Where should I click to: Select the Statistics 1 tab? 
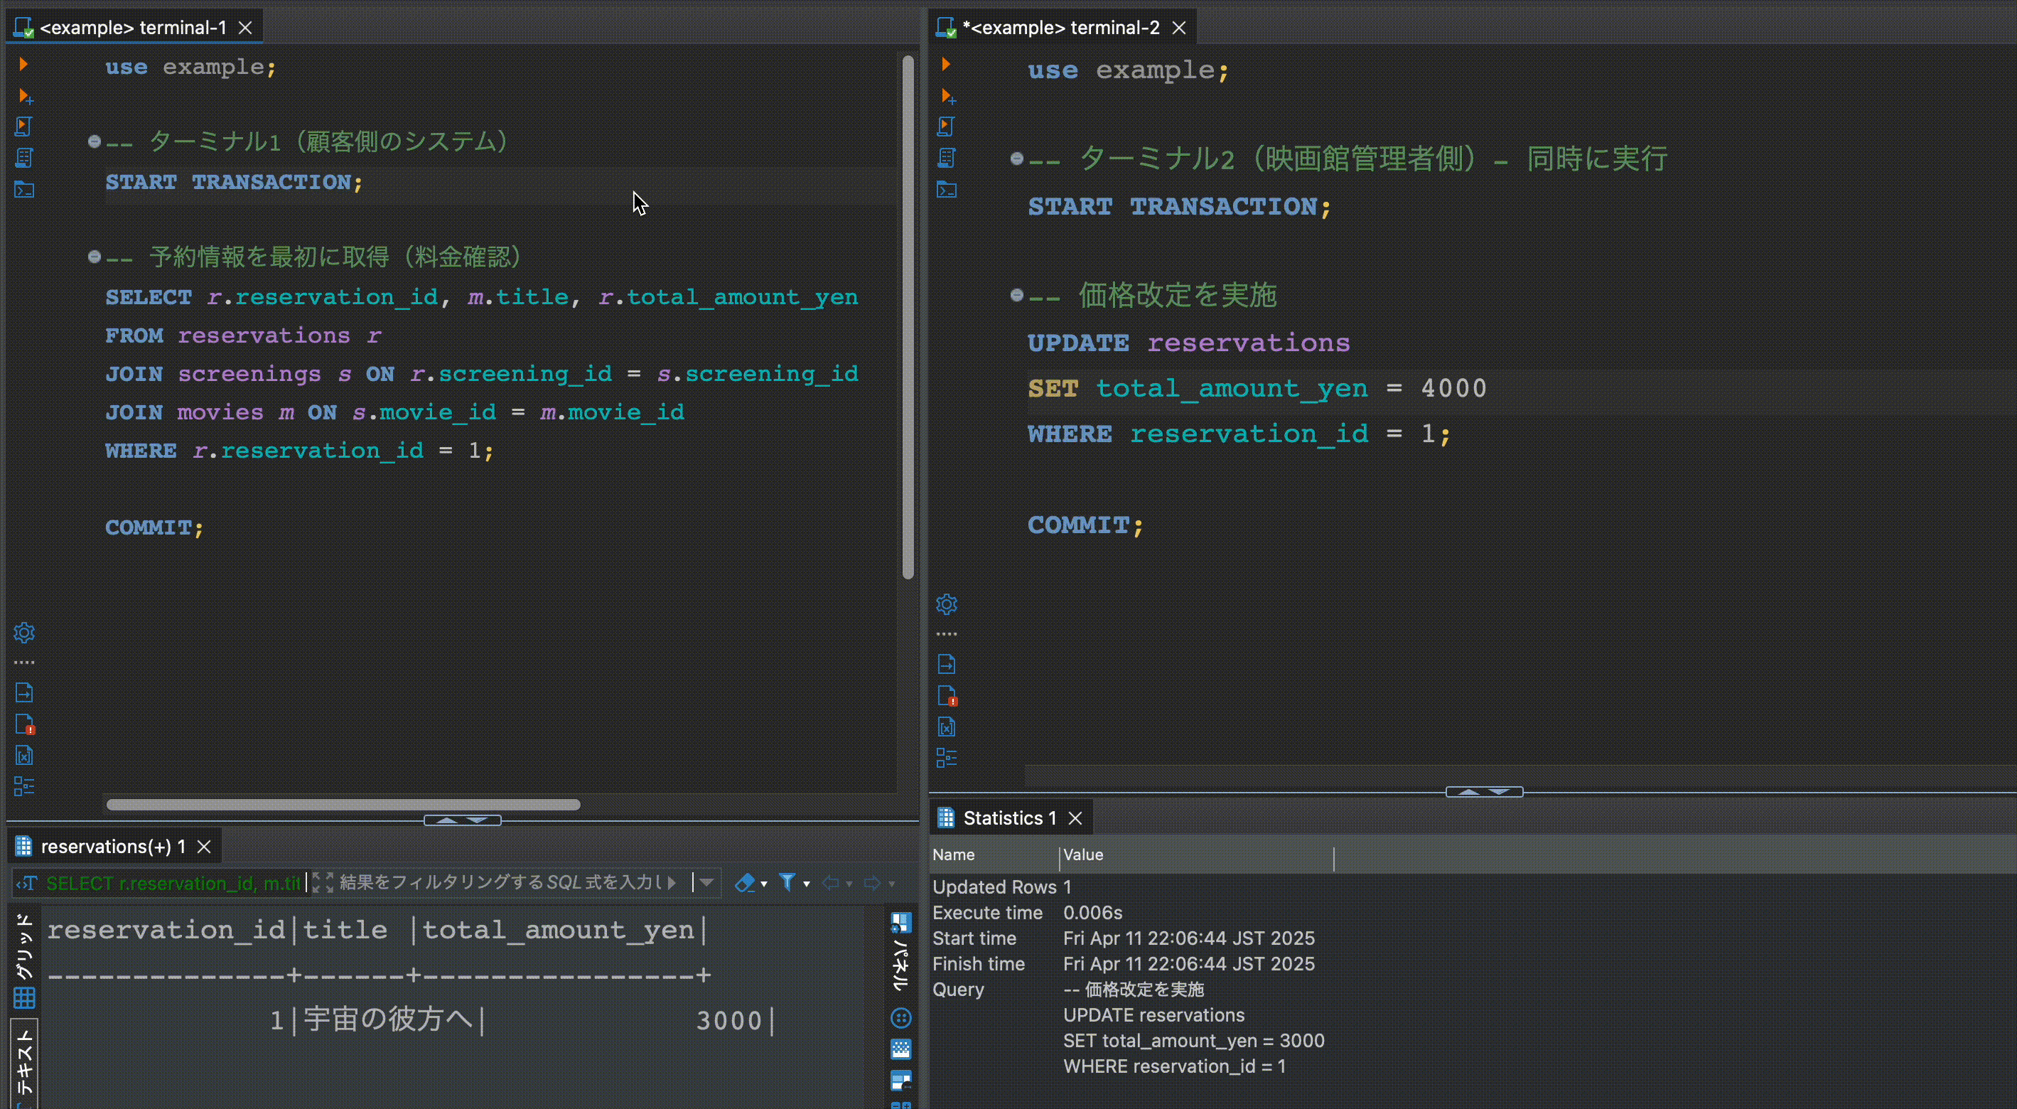(1008, 818)
